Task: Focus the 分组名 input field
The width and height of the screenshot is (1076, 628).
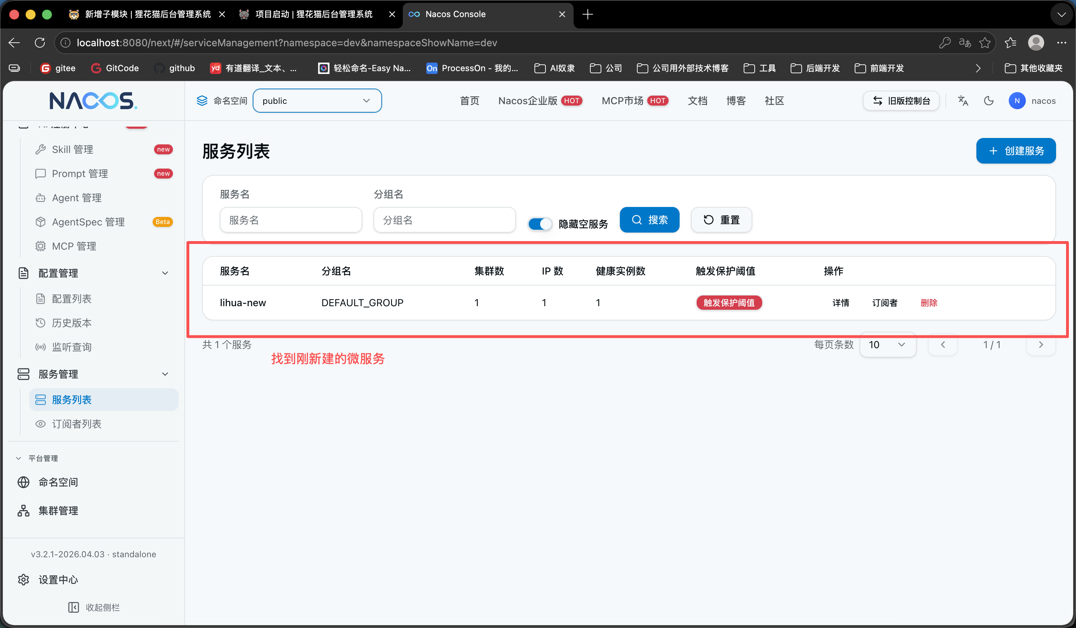Action: 444,220
